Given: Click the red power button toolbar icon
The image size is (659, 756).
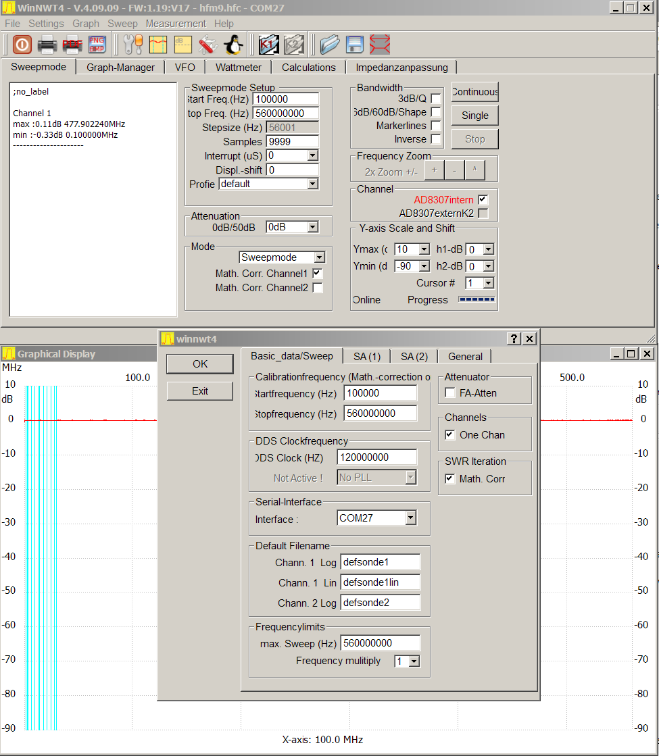Looking at the screenshot, I should (x=22, y=45).
